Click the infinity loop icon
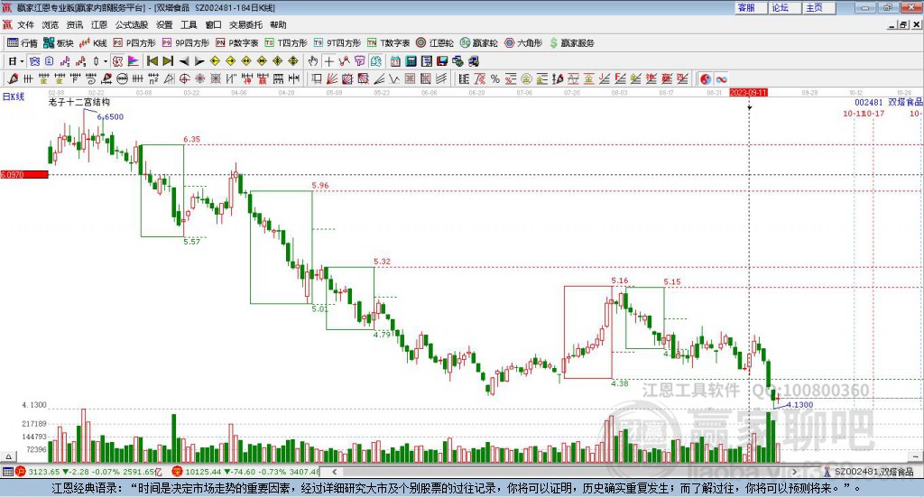This screenshot has height=497, width=924. click(721, 78)
